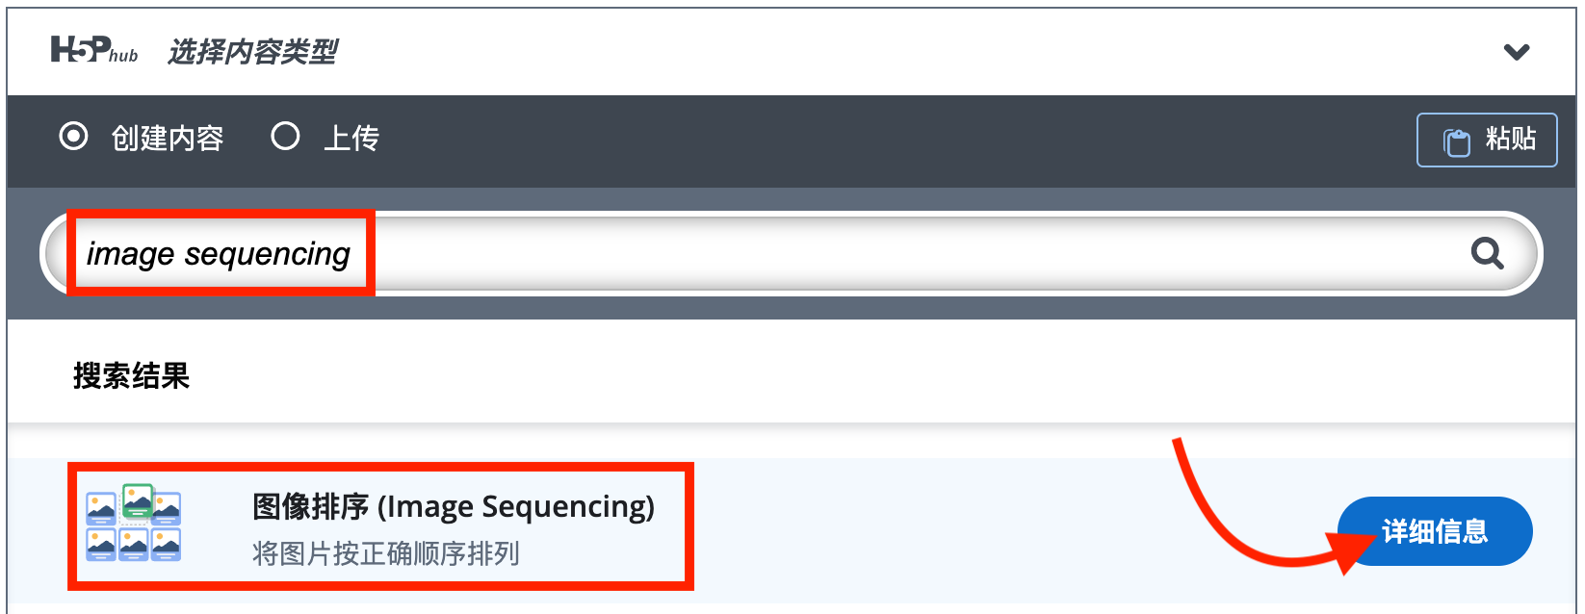Viewport: 1585px width, 614px height.
Task: Click the 创建内容 label text
Action: (168, 139)
